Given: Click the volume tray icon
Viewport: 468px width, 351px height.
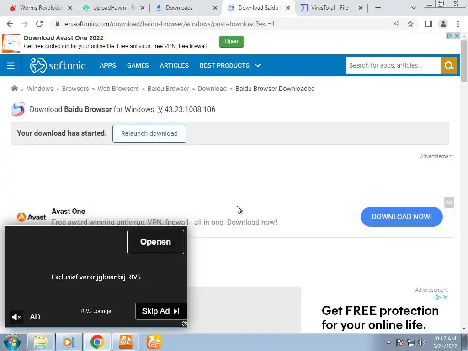Looking at the screenshot, I should 422,342.
